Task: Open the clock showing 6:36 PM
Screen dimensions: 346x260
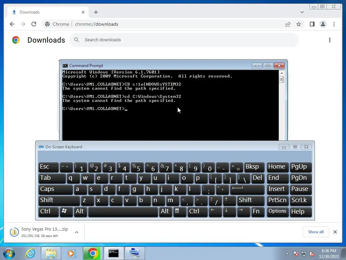Action: point(329,254)
